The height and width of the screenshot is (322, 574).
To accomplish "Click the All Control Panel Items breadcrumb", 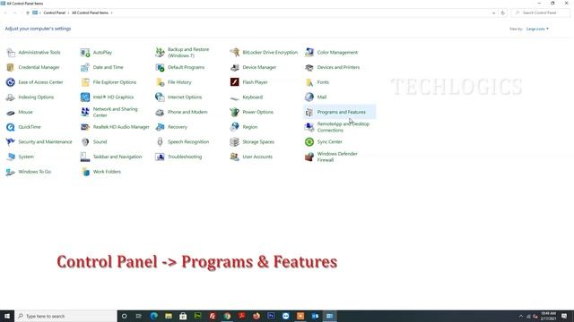I will tap(90, 13).
